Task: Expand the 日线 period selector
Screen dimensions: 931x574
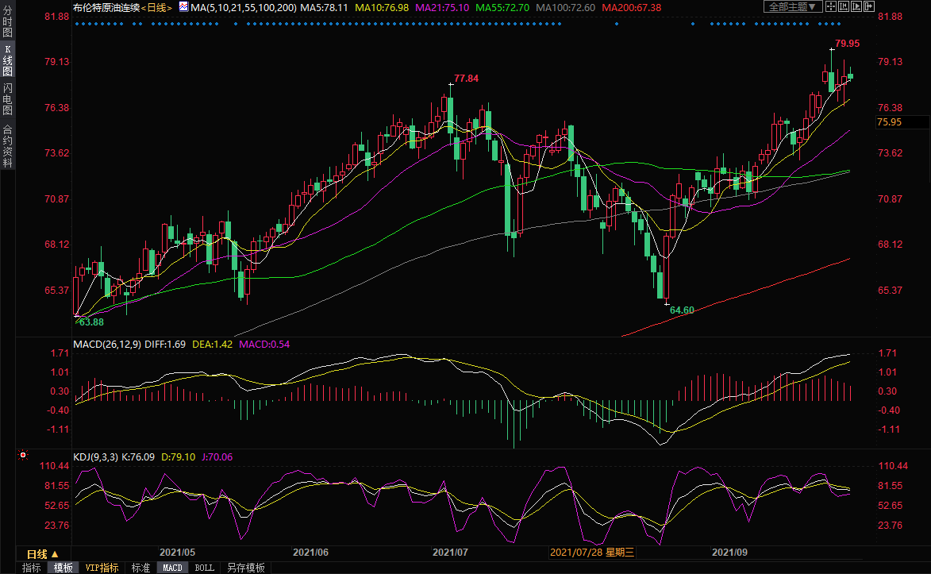Action: coord(42,553)
